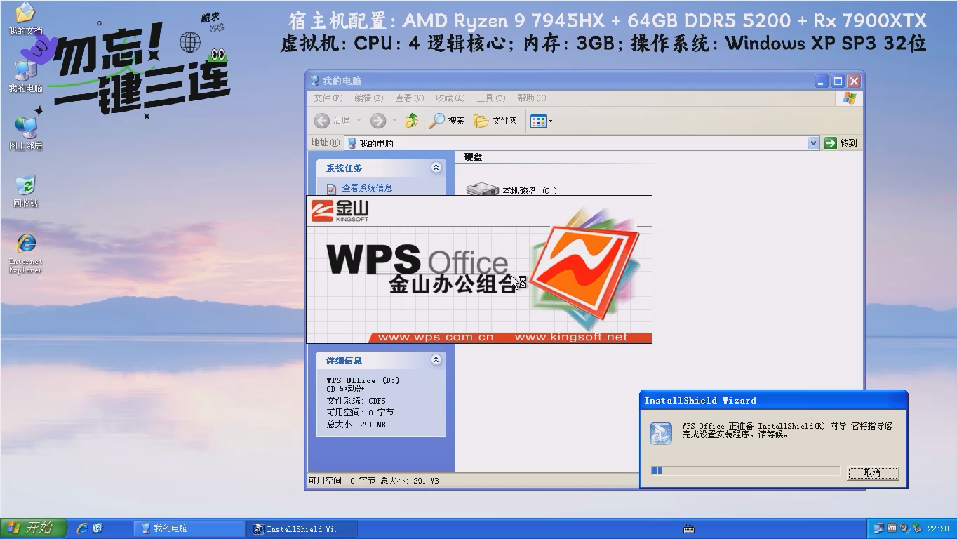Open the VMware Tools tray icon
Image resolution: width=957 pixels, height=539 pixels.
pos(892,528)
